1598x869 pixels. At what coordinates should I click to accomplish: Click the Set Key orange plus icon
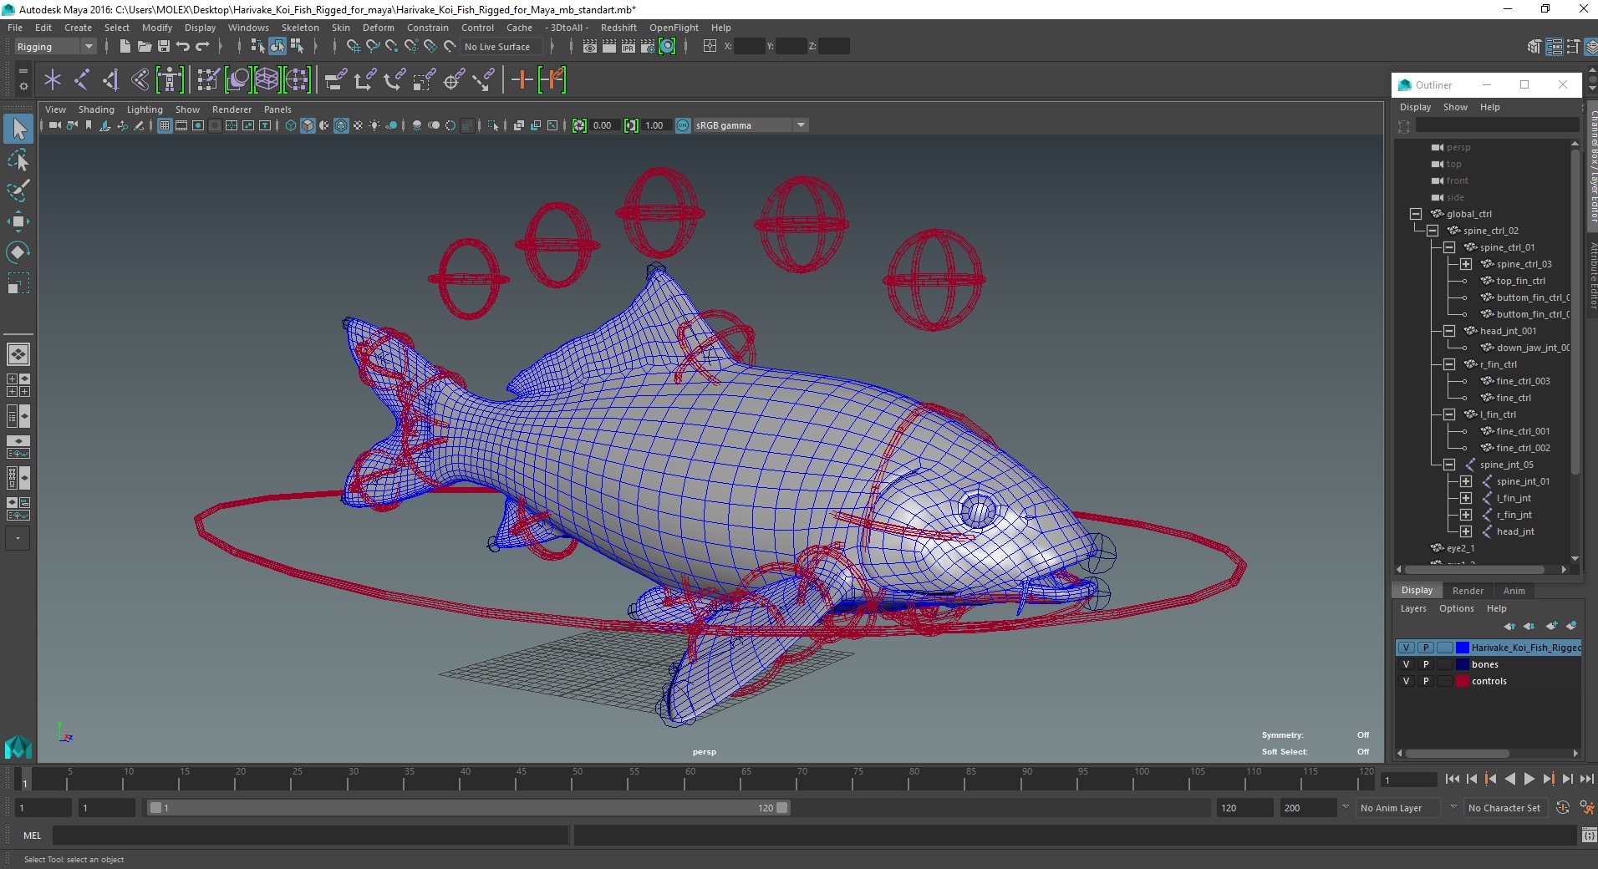[x=522, y=80]
